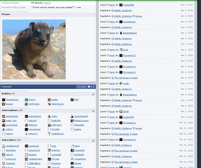Click Patie's avatar in the activity feed

(x=121, y=50)
